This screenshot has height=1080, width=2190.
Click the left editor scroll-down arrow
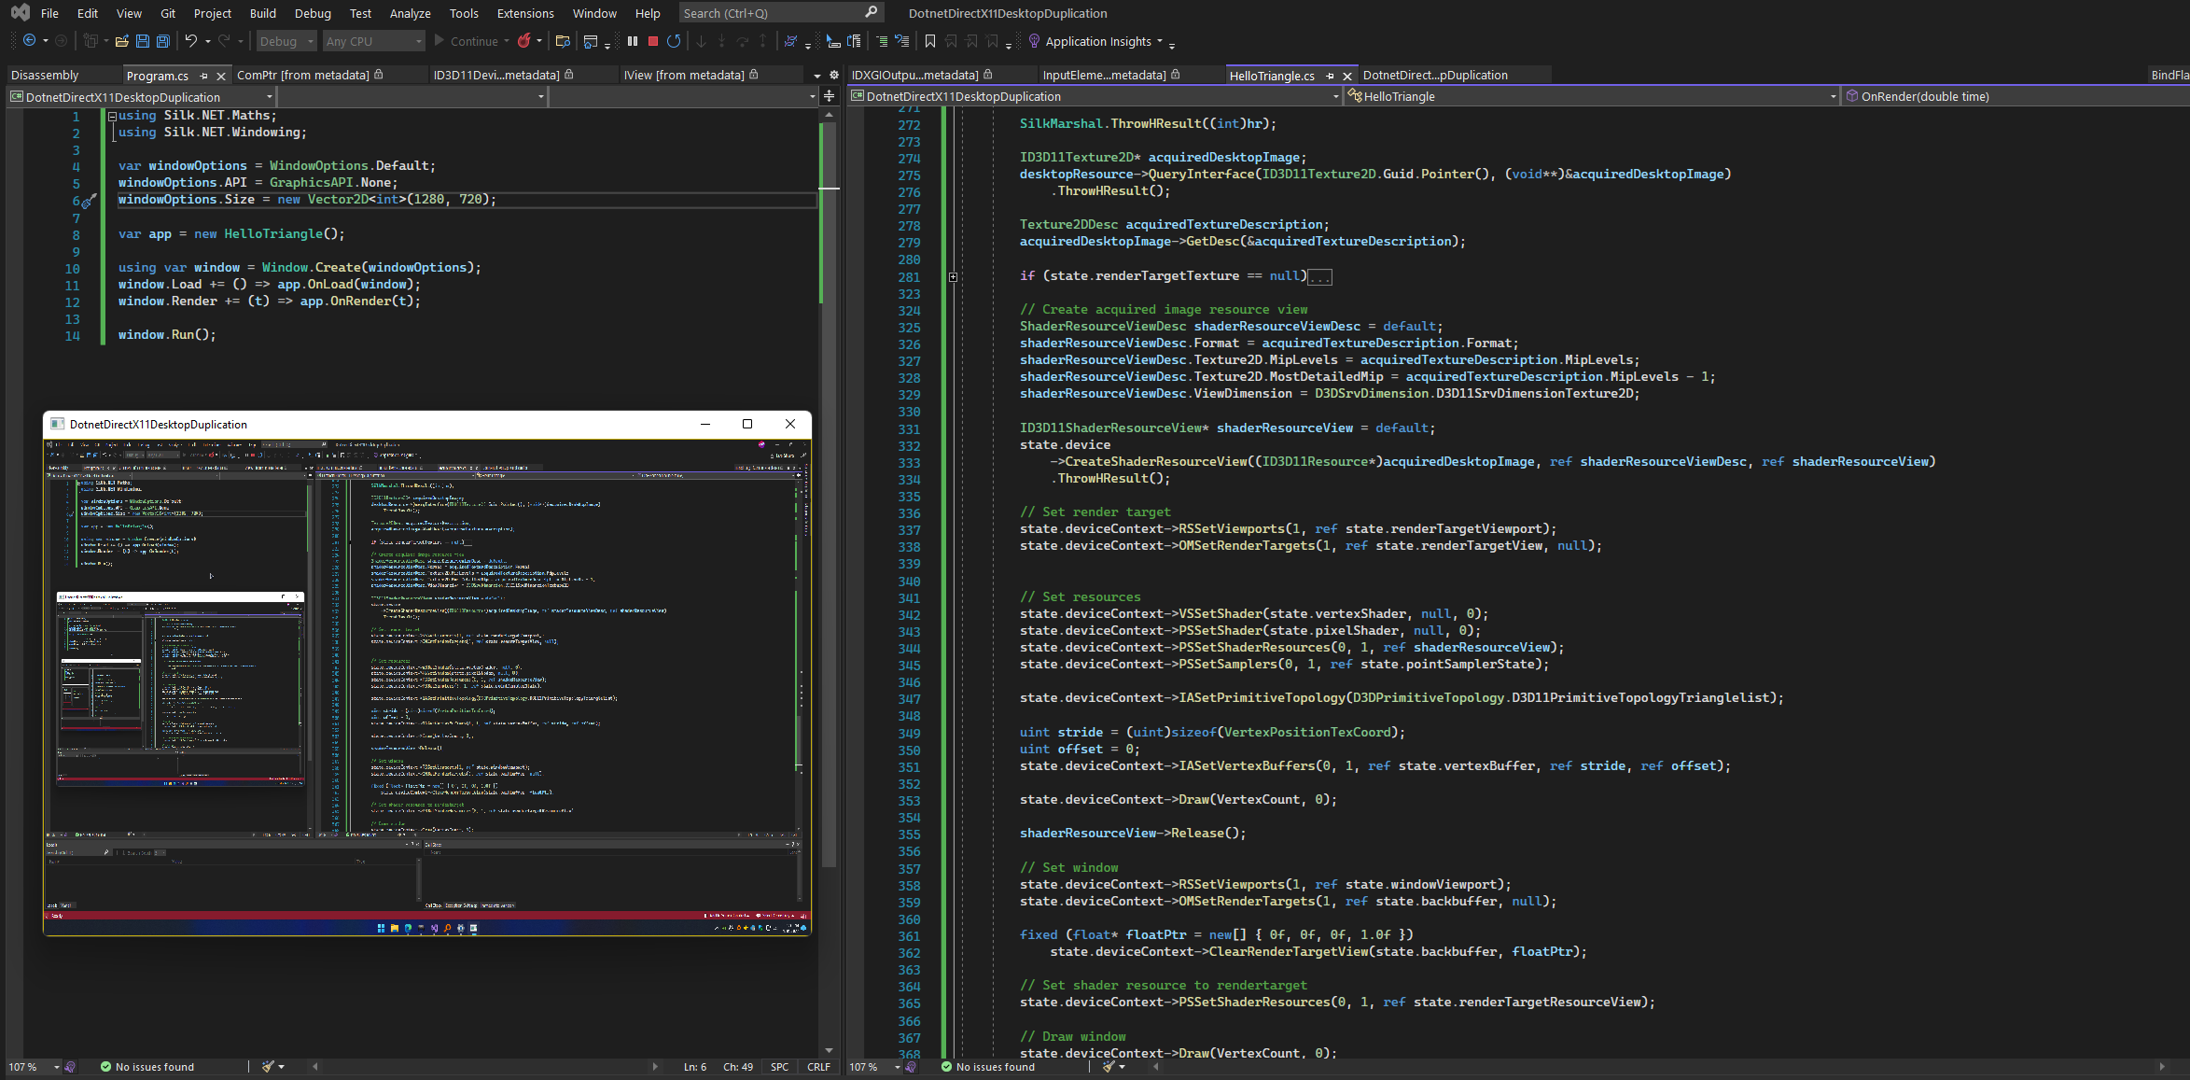[829, 1050]
